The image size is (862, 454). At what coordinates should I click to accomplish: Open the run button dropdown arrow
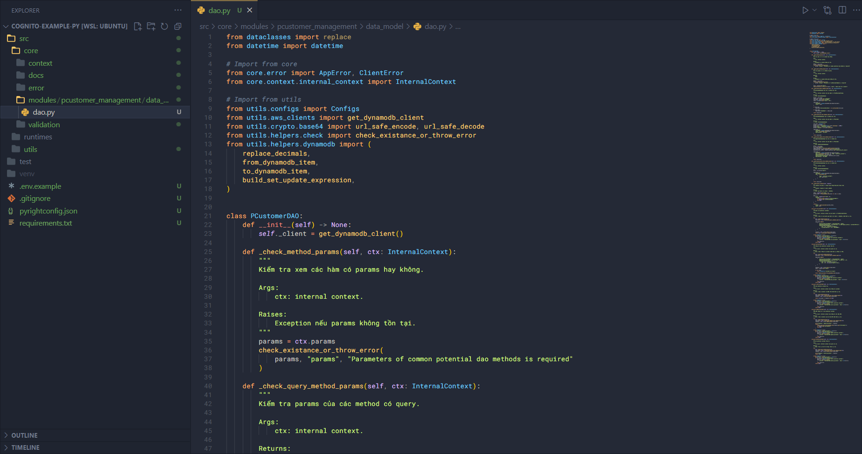point(814,10)
